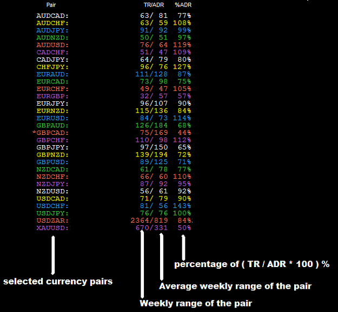Select the EURNZD pair label
Viewport: 338px width, 312px height.
(x=52, y=111)
